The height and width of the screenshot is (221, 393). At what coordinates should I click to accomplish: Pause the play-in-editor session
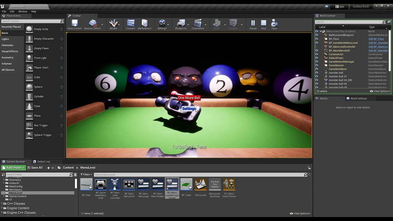(253, 23)
